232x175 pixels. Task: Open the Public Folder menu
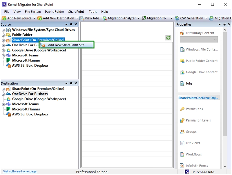pyautogui.click(x=54, y=12)
